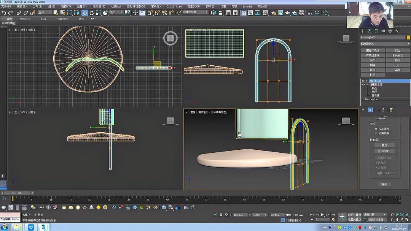Switch to the Create panel plus icon
411x231 pixels.
coord(363,31)
